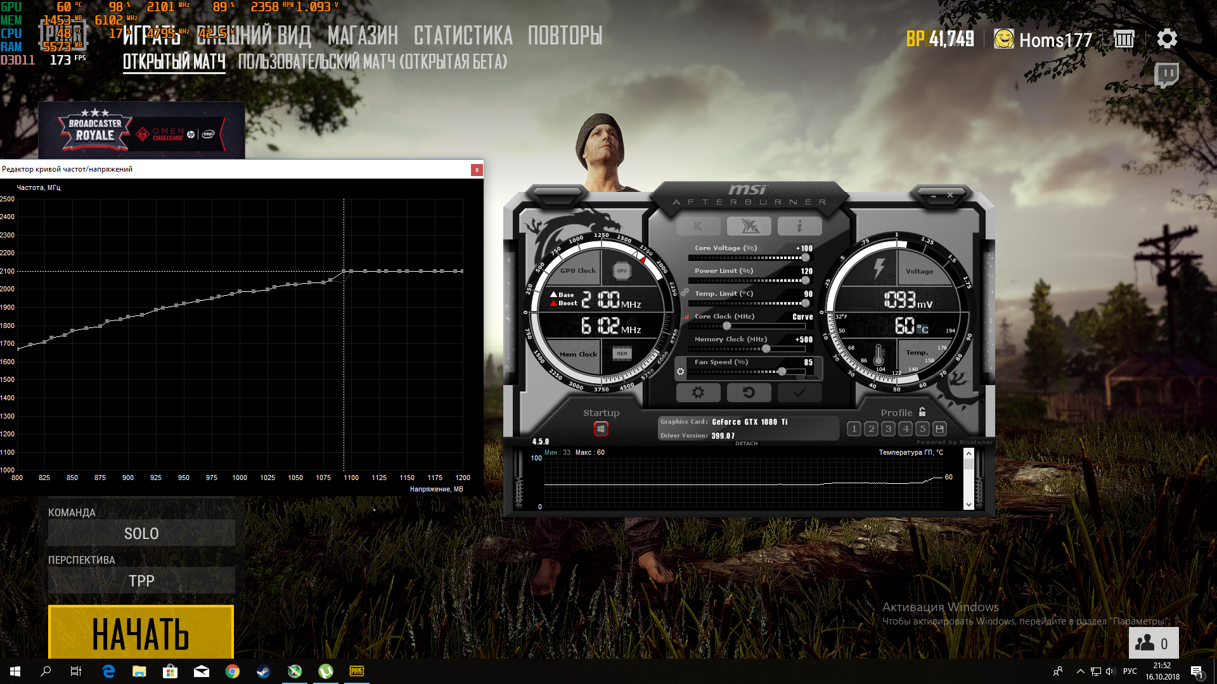1217x684 pixels.
Task: Switch to the СТАТИСТИКА tab
Action: (x=463, y=36)
